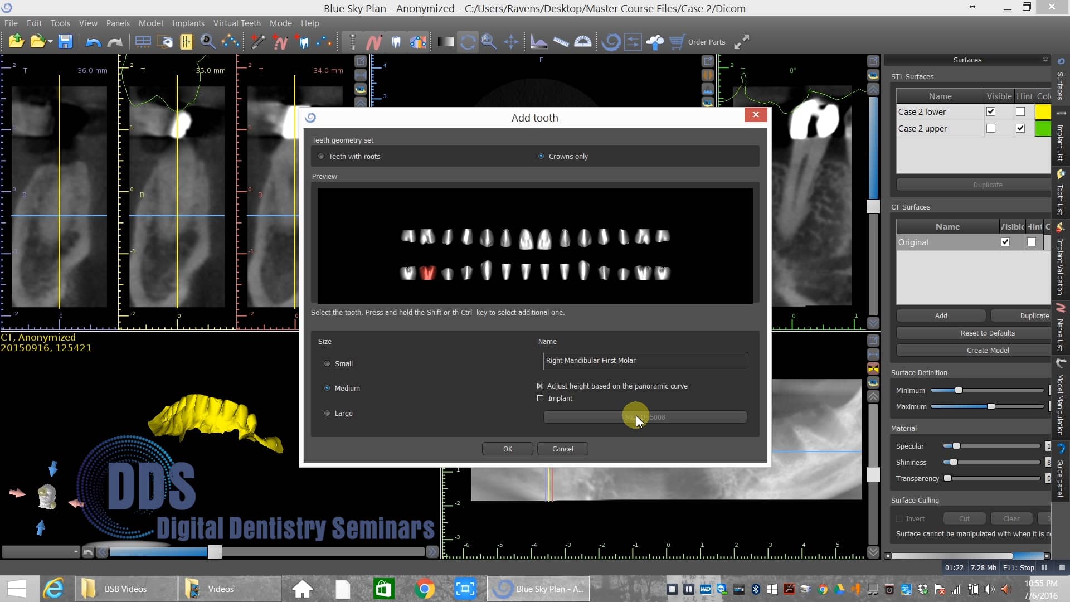Click the Undo arrow in the toolbar
The image size is (1070, 602).
(x=93, y=42)
